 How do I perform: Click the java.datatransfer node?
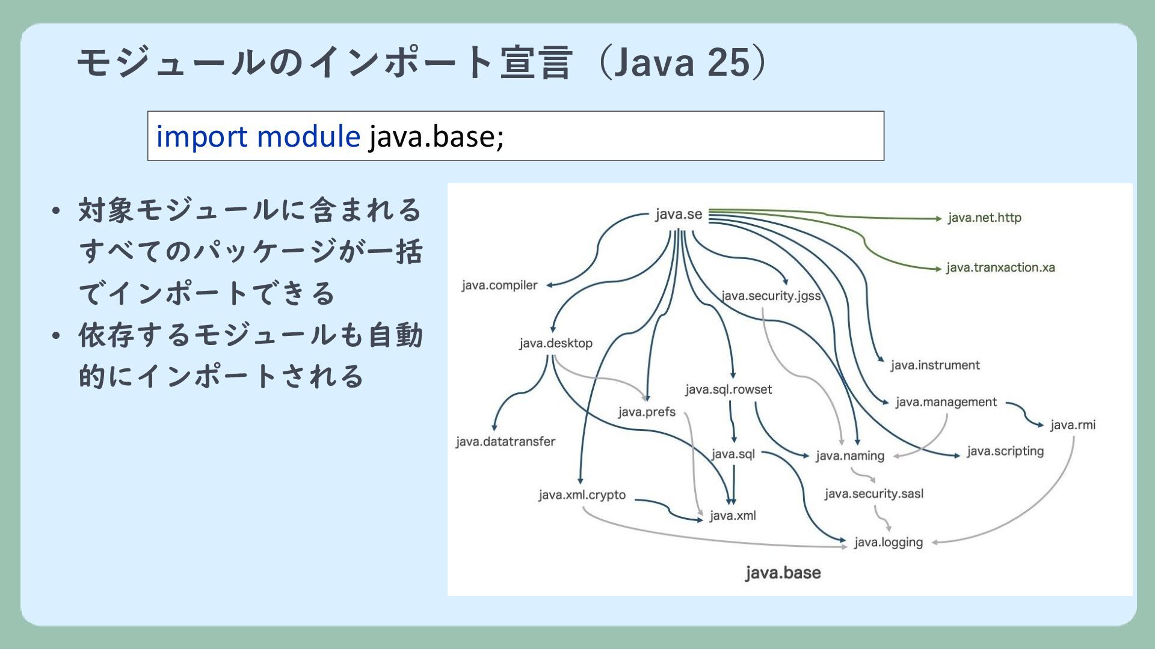[x=505, y=442]
